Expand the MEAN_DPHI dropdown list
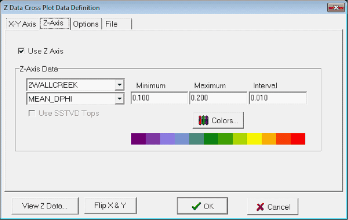 [x=119, y=98]
